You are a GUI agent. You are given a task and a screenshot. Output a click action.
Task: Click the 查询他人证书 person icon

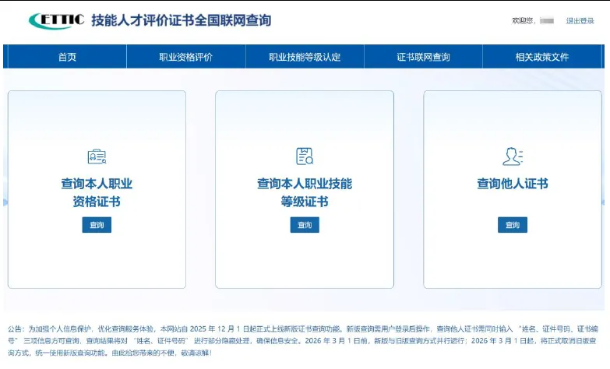[513, 156]
